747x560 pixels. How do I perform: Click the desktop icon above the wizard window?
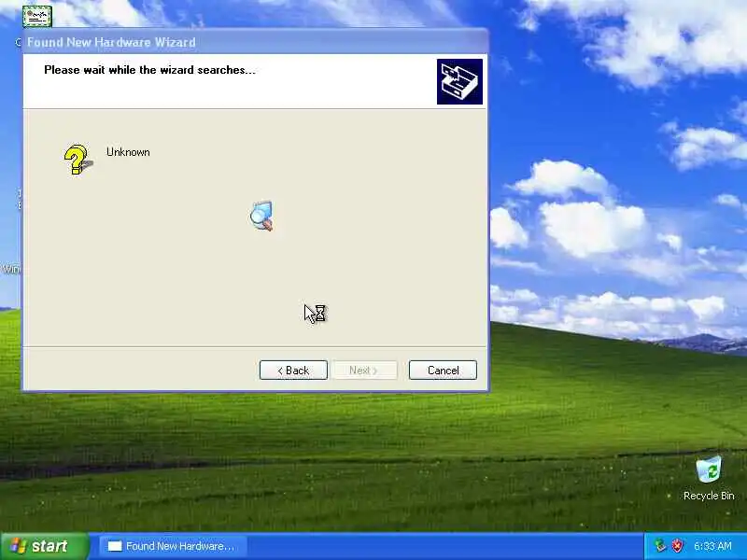tap(37, 17)
